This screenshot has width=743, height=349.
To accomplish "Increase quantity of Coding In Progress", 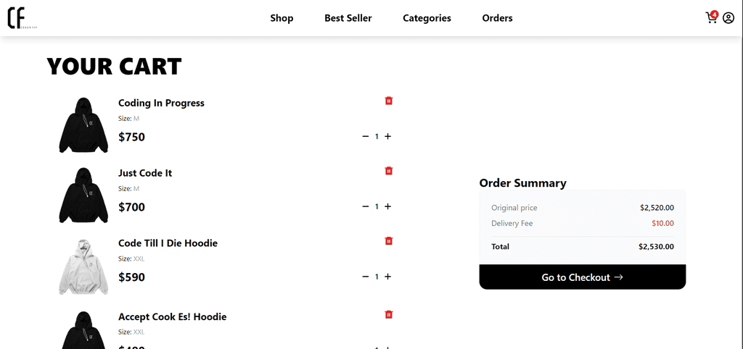I will point(387,136).
